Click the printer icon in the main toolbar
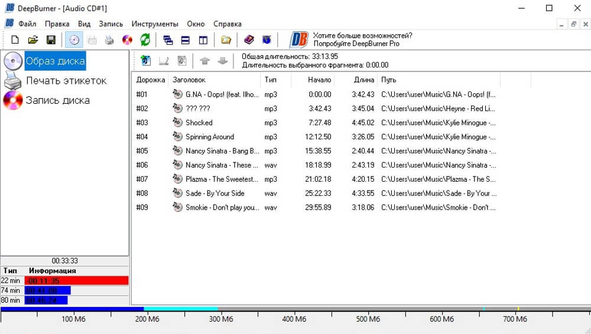Viewport: 591px width, 334px height. point(109,40)
